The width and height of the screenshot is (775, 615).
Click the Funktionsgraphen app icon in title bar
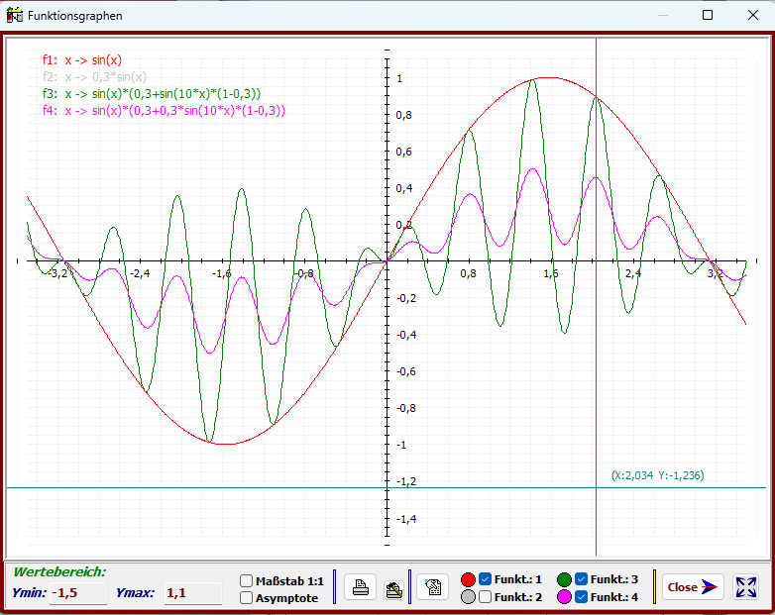point(15,15)
